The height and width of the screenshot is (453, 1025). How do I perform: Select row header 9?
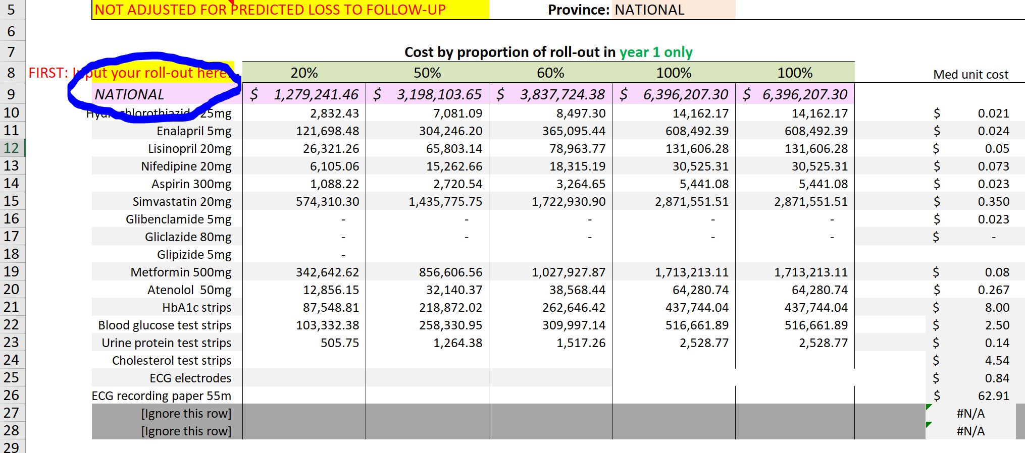(12, 94)
